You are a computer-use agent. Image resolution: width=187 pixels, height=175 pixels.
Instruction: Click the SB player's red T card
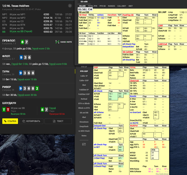[8, 109]
